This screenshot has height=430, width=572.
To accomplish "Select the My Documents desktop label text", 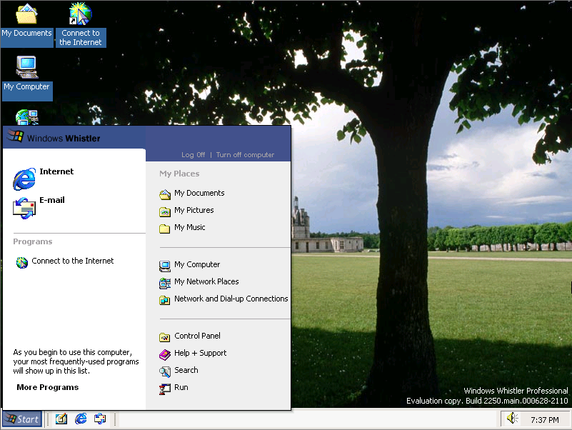I will pos(26,34).
